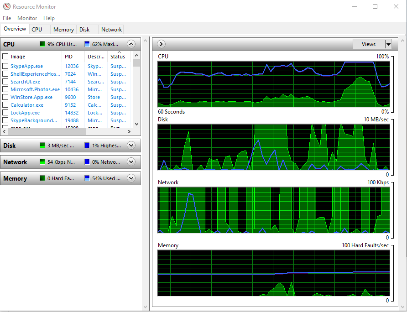Click the Network activity graph

(x=273, y=210)
